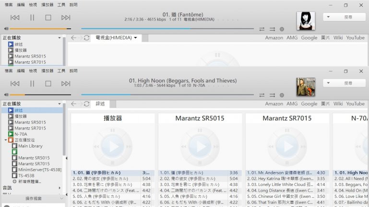Open 正在播放 header dropdown in bottom window

pos(60,104)
